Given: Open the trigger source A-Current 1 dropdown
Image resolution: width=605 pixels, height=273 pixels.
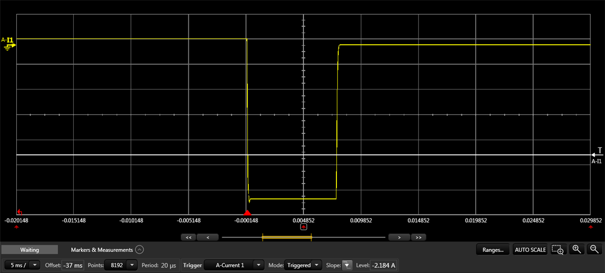Looking at the screenshot, I should pos(234,265).
